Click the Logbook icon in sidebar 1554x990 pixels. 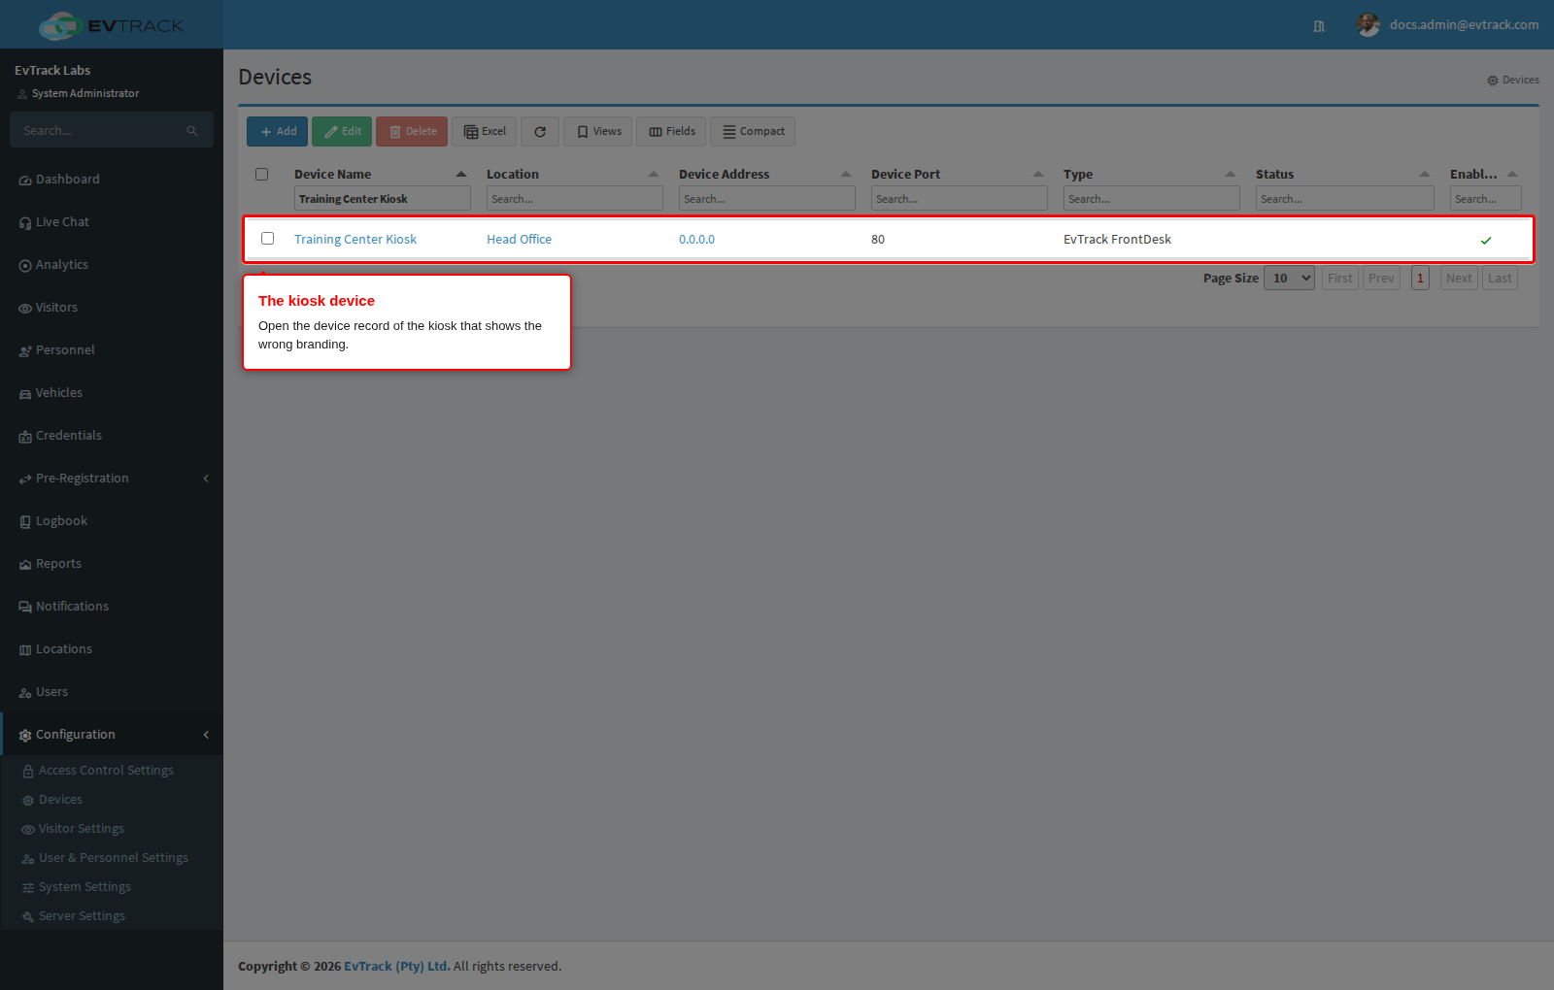25,522
